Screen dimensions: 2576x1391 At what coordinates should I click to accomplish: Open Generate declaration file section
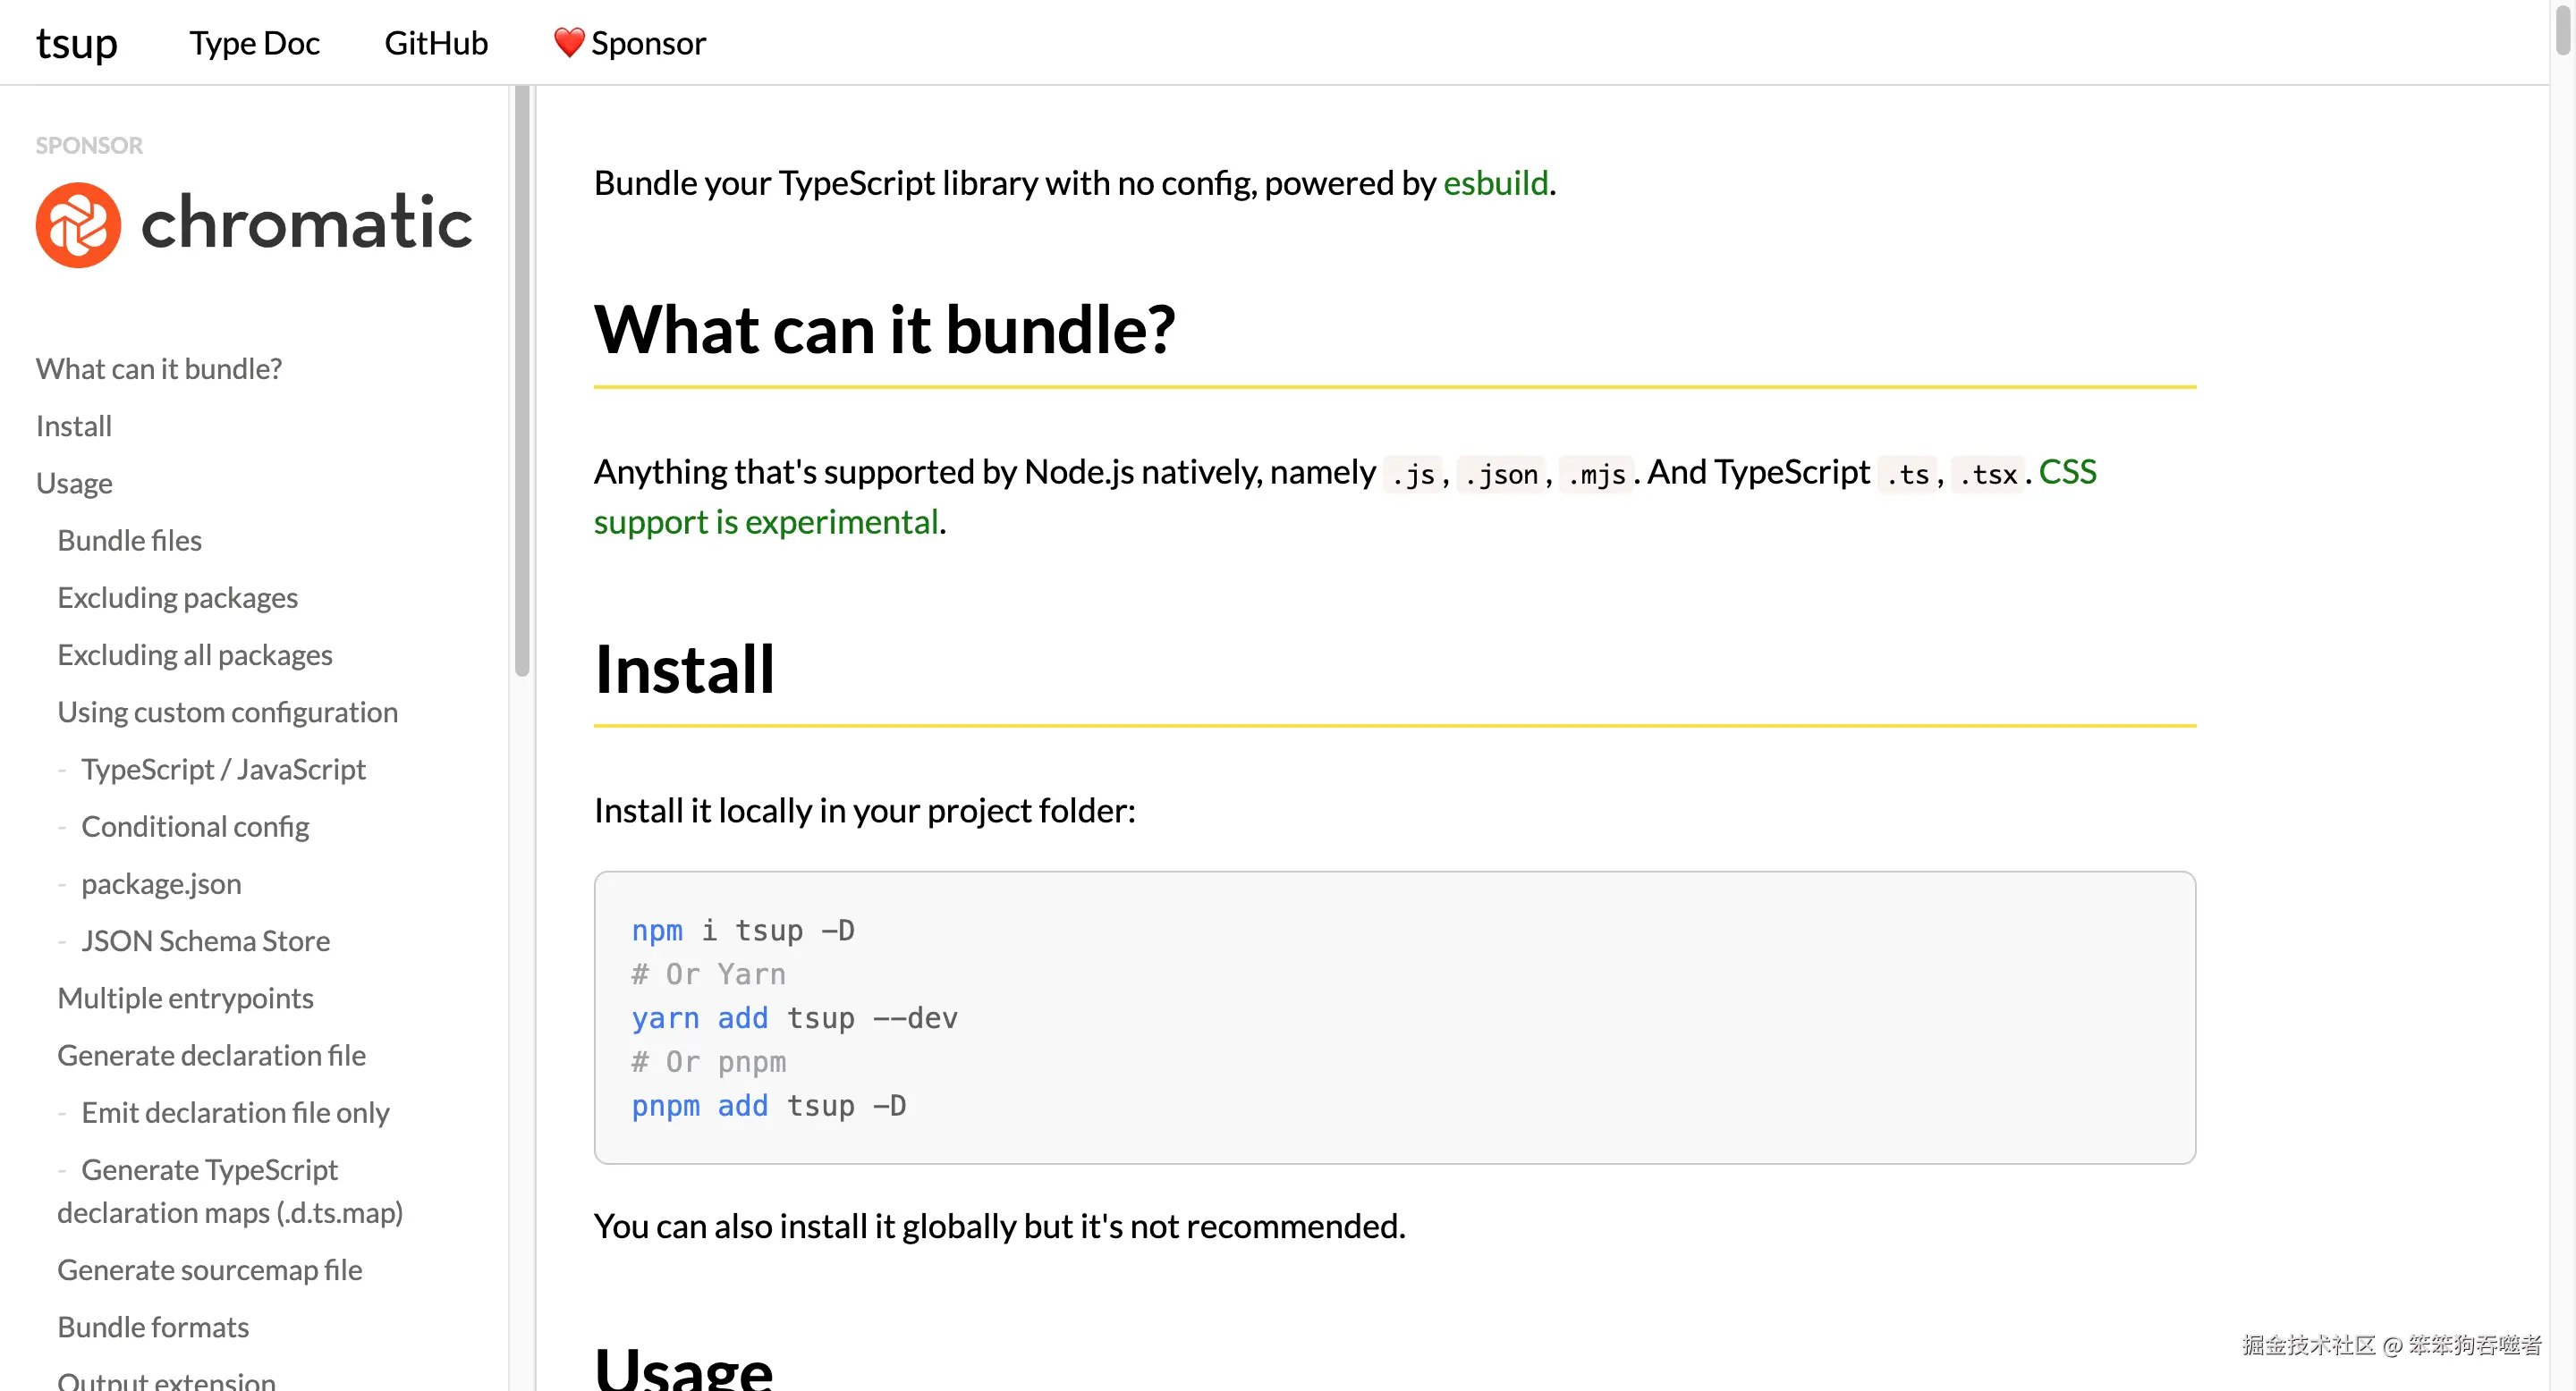point(211,1055)
